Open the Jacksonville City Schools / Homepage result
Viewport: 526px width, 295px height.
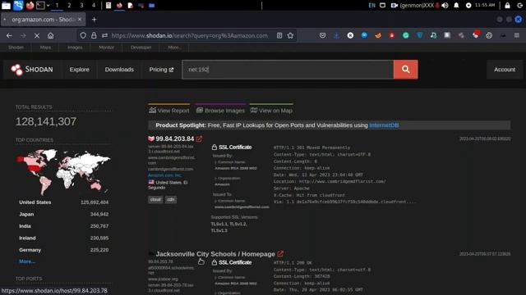215,254
